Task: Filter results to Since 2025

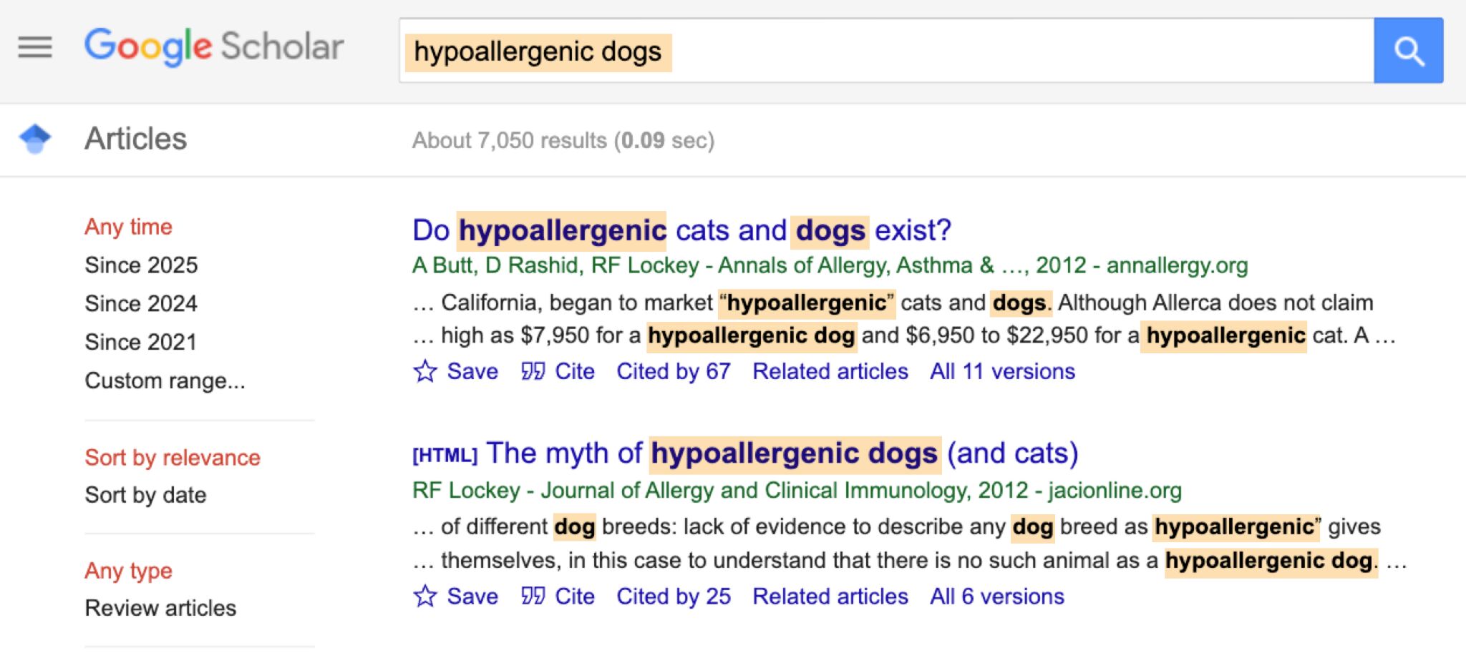Action: pos(141,265)
